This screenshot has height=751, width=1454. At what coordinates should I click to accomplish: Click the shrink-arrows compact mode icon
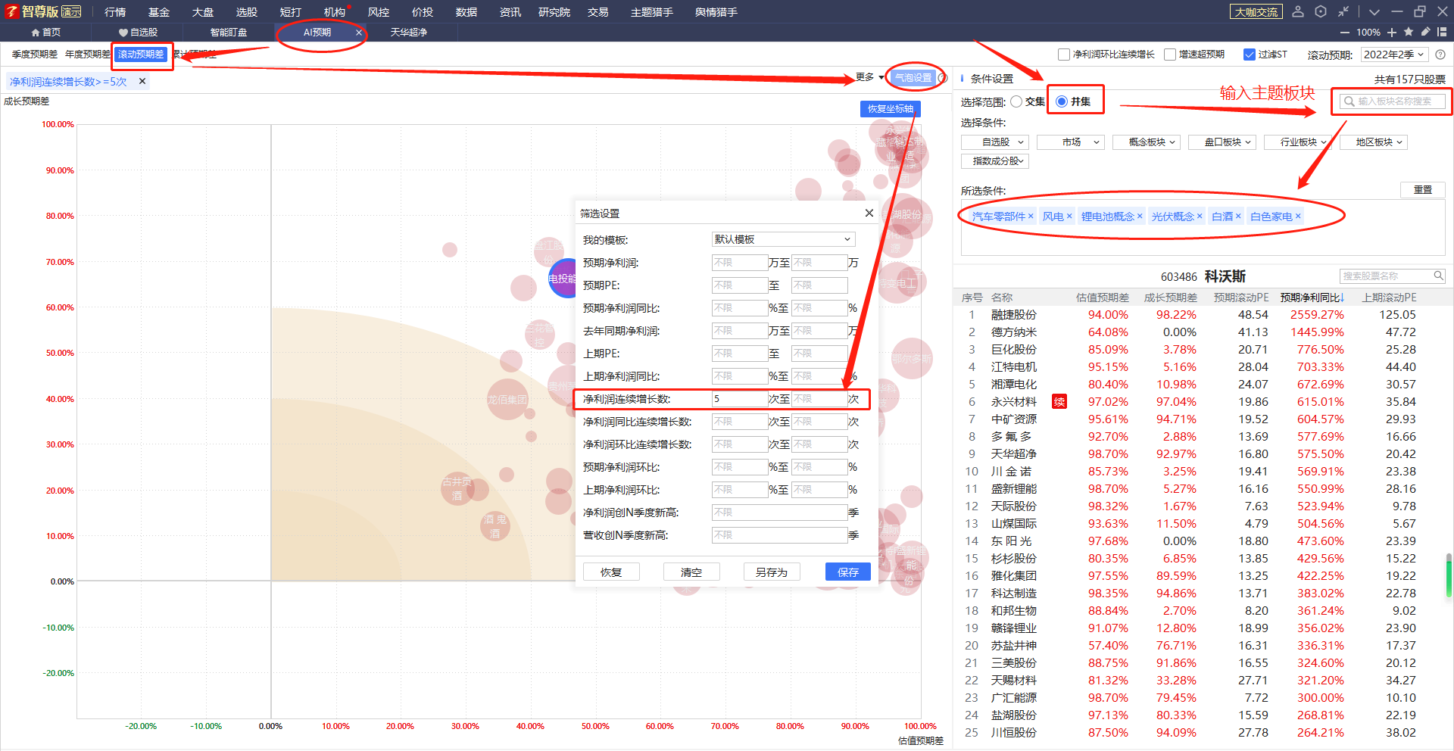(x=1343, y=11)
